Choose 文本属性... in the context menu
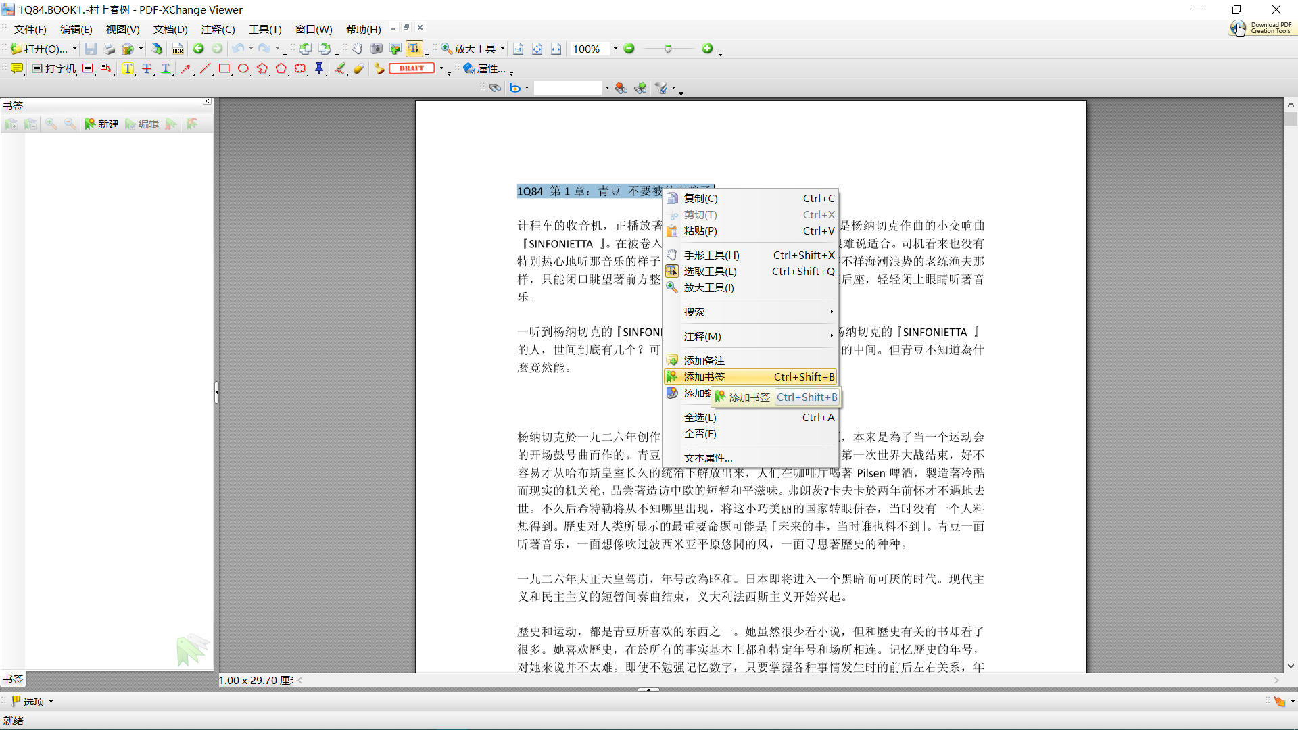1298x730 pixels. [750, 458]
